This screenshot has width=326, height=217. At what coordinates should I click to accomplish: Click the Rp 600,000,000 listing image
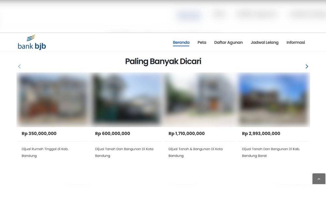point(126,99)
